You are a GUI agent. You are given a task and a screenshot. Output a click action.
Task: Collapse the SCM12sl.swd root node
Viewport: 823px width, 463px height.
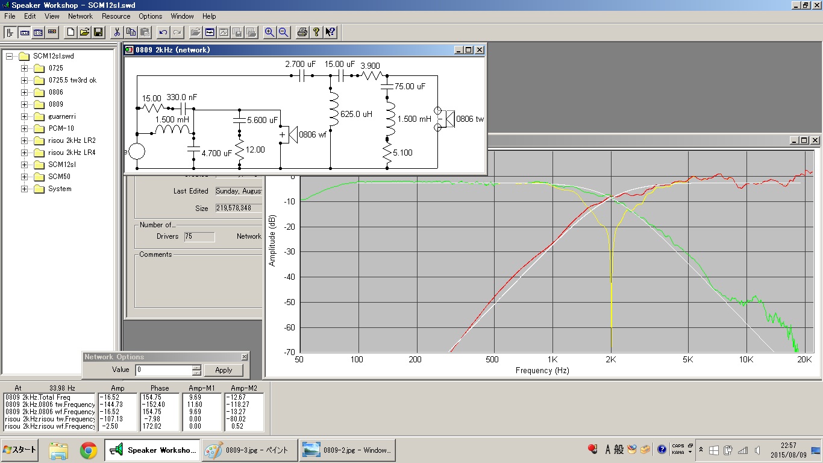(10, 56)
